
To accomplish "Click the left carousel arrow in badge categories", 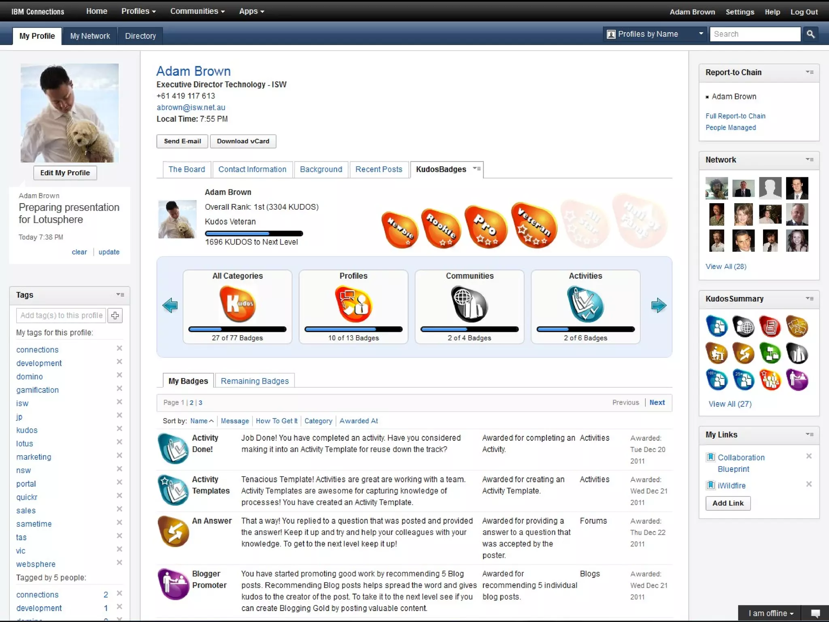I will pos(170,306).
